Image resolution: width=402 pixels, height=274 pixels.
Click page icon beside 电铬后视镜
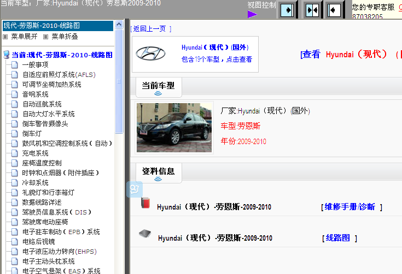[15, 241]
